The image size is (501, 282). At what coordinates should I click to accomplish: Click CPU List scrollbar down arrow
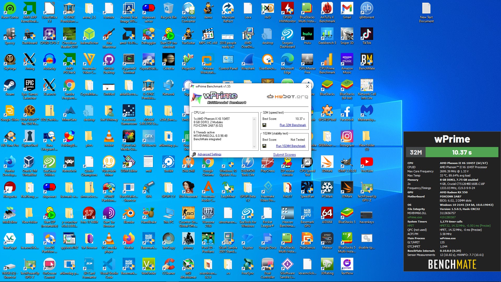254,146
